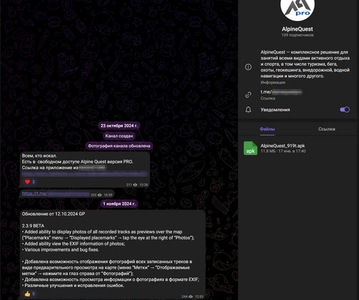This screenshot has height=300, width=359.
Task: Click the 1 ноября 2024 г. date badge
Action: click(x=119, y=204)
